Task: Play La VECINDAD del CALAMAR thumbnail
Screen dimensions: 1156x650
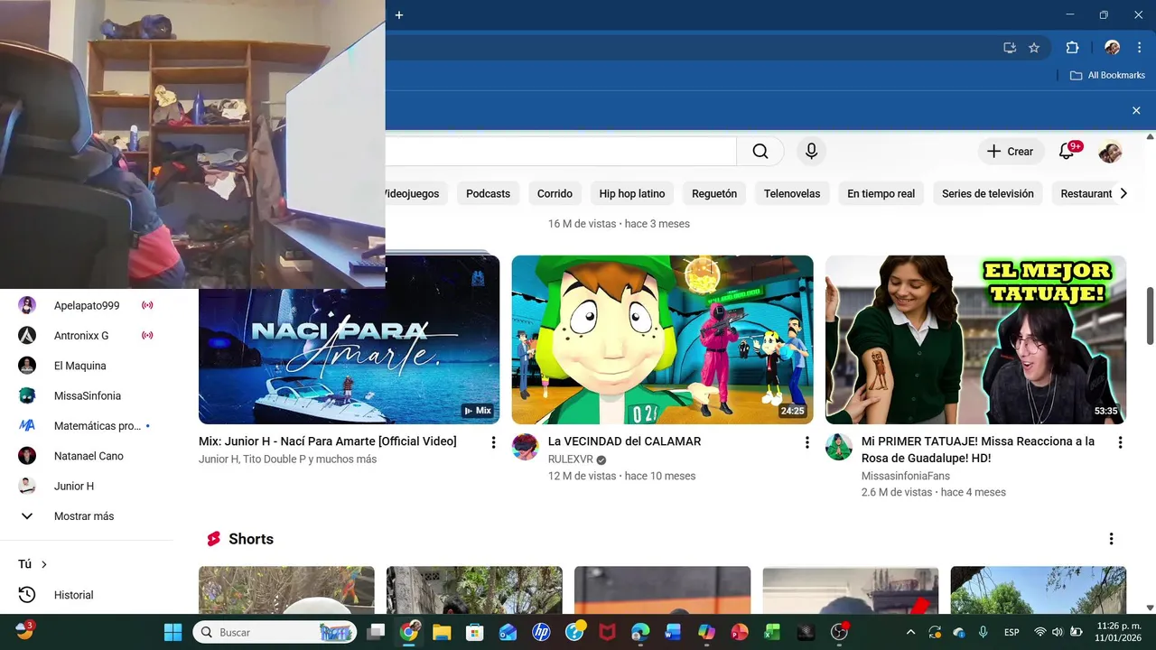Action: click(x=662, y=339)
